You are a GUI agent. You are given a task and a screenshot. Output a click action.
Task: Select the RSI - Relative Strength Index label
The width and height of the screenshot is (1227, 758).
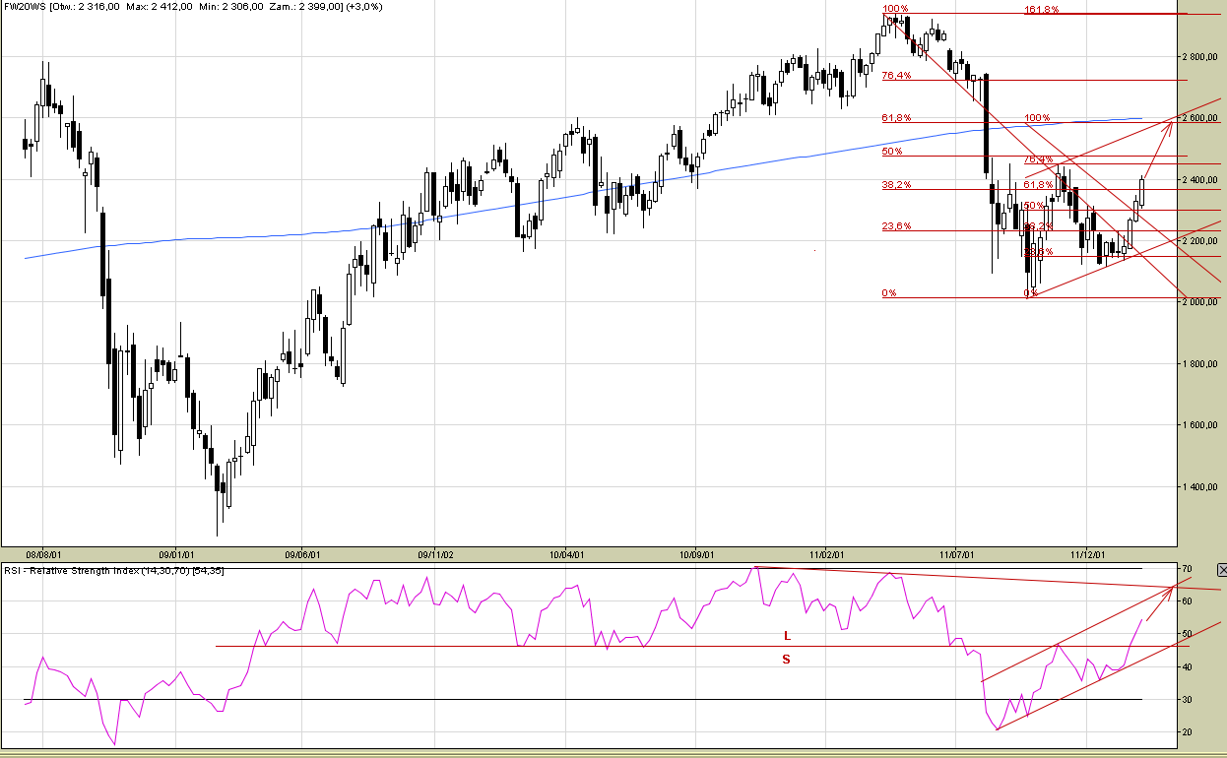(114, 571)
